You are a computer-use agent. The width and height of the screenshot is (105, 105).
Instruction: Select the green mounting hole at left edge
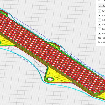[x=1, y=43]
